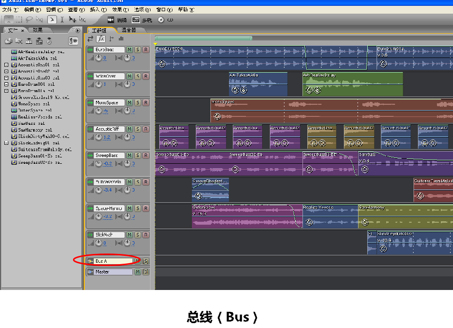Click the loop icon on the EuroDrum004 clip
This screenshot has height=328, width=453.
(x=162, y=63)
